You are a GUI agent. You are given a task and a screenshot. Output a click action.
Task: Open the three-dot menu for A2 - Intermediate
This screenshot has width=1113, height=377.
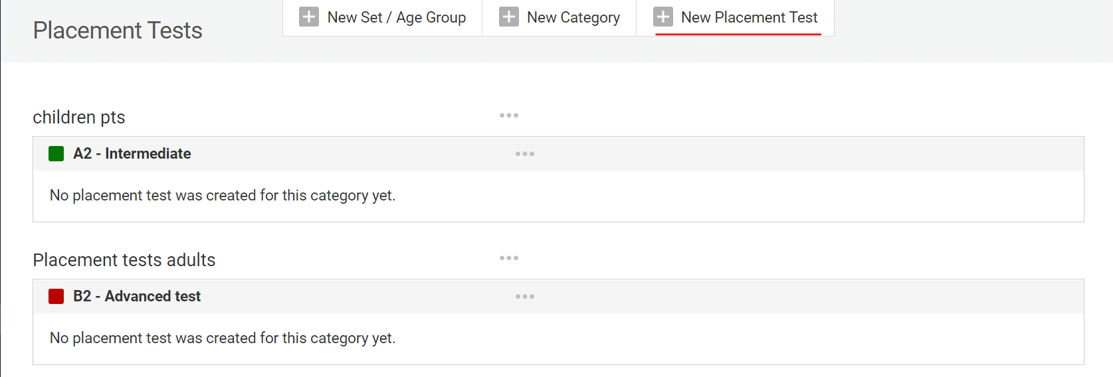pos(525,154)
